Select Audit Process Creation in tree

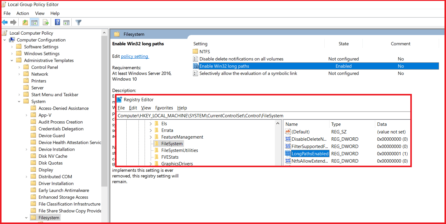click(61, 122)
